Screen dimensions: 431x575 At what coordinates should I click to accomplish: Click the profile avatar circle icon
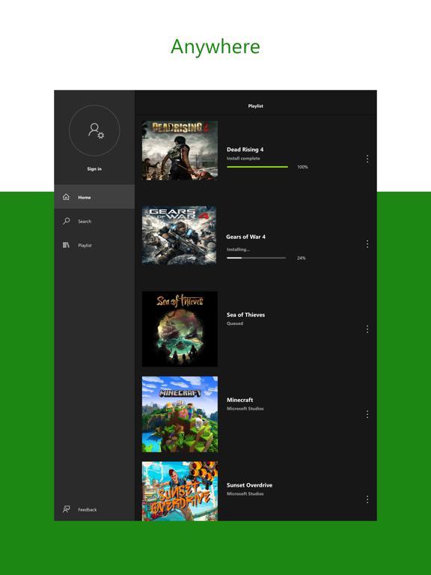pyautogui.click(x=94, y=130)
